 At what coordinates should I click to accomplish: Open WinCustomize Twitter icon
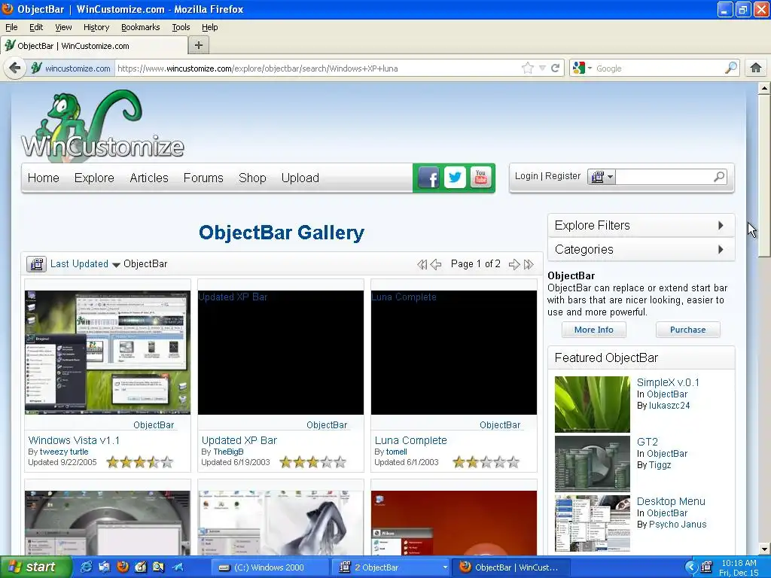pos(455,177)
